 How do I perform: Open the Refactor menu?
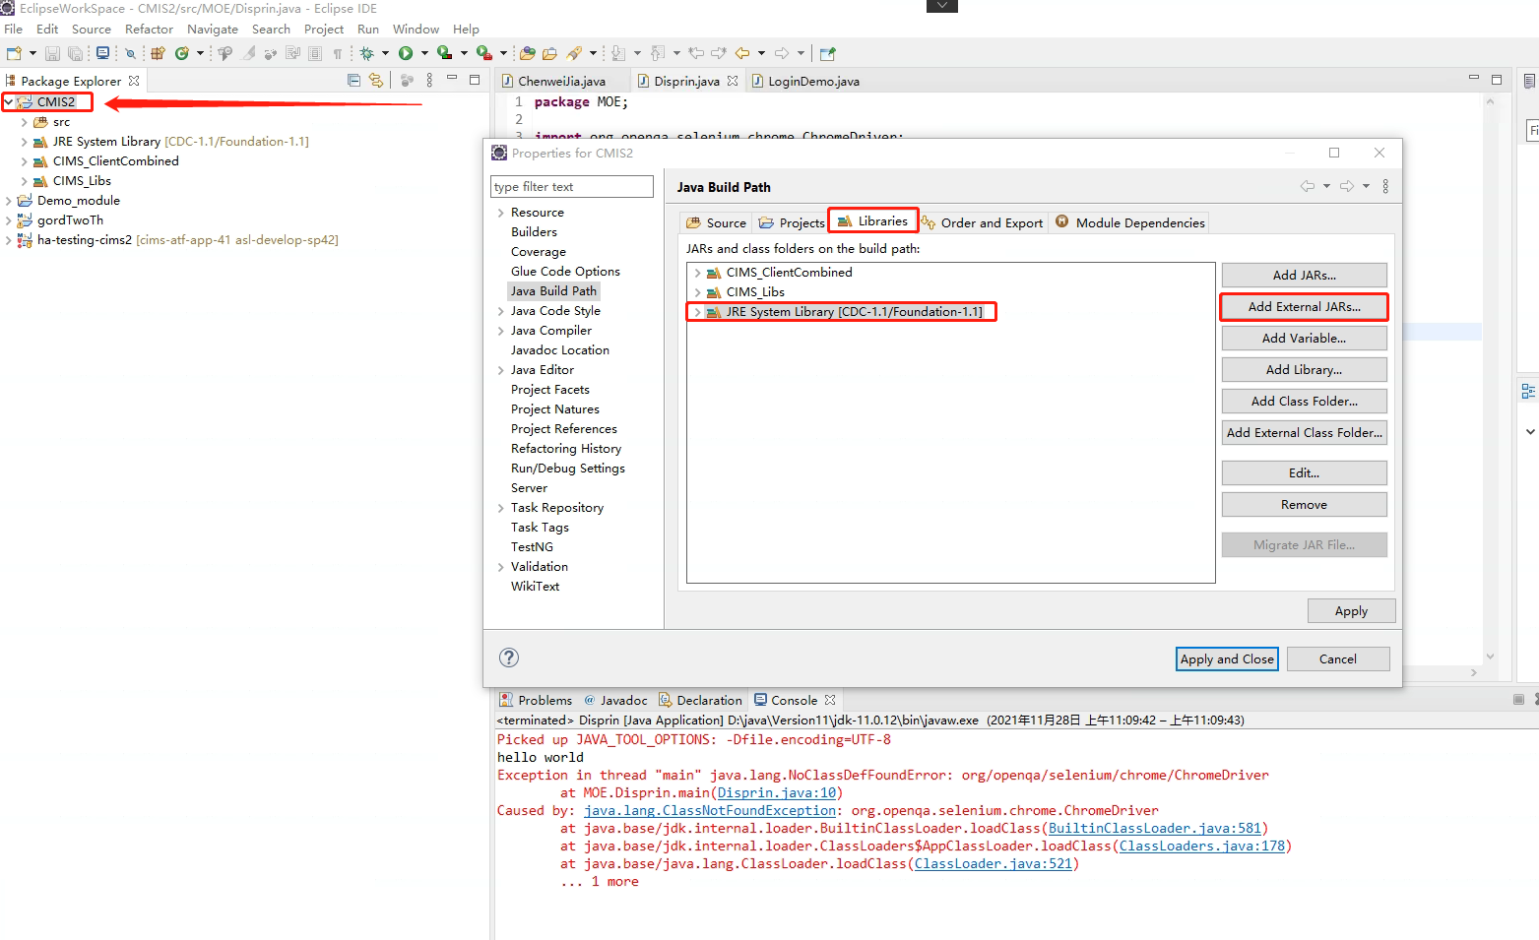click(x=149, y=29)
